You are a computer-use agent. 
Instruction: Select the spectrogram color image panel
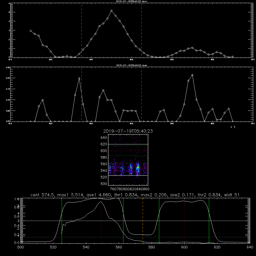[128, 160]
